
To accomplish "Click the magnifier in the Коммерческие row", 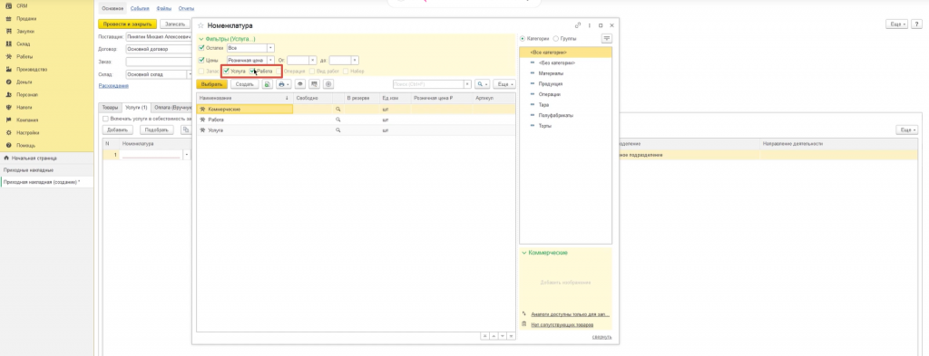I will [338, 110].
